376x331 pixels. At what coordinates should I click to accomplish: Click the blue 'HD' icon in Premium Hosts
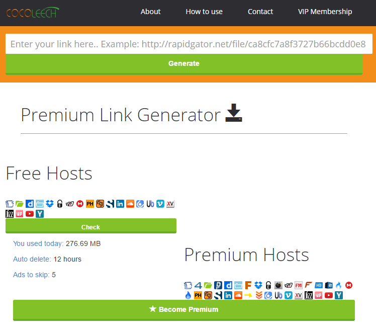tap(319, 285)
